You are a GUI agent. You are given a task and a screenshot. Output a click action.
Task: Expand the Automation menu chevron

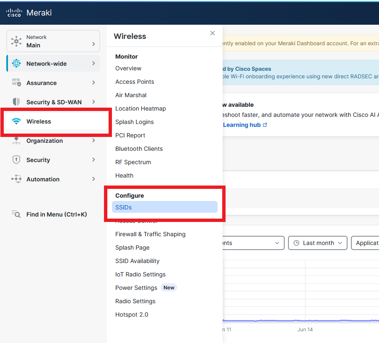coord(93,179)
